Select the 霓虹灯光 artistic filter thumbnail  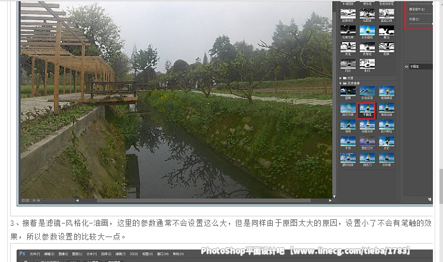point(367,141)
